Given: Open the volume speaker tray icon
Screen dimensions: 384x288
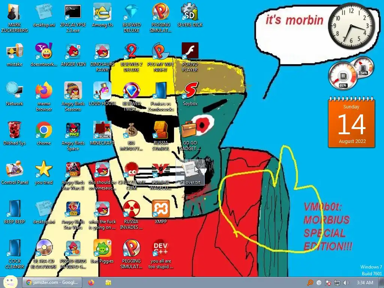Looking at the screenshot, I should (x=346, y=283).
